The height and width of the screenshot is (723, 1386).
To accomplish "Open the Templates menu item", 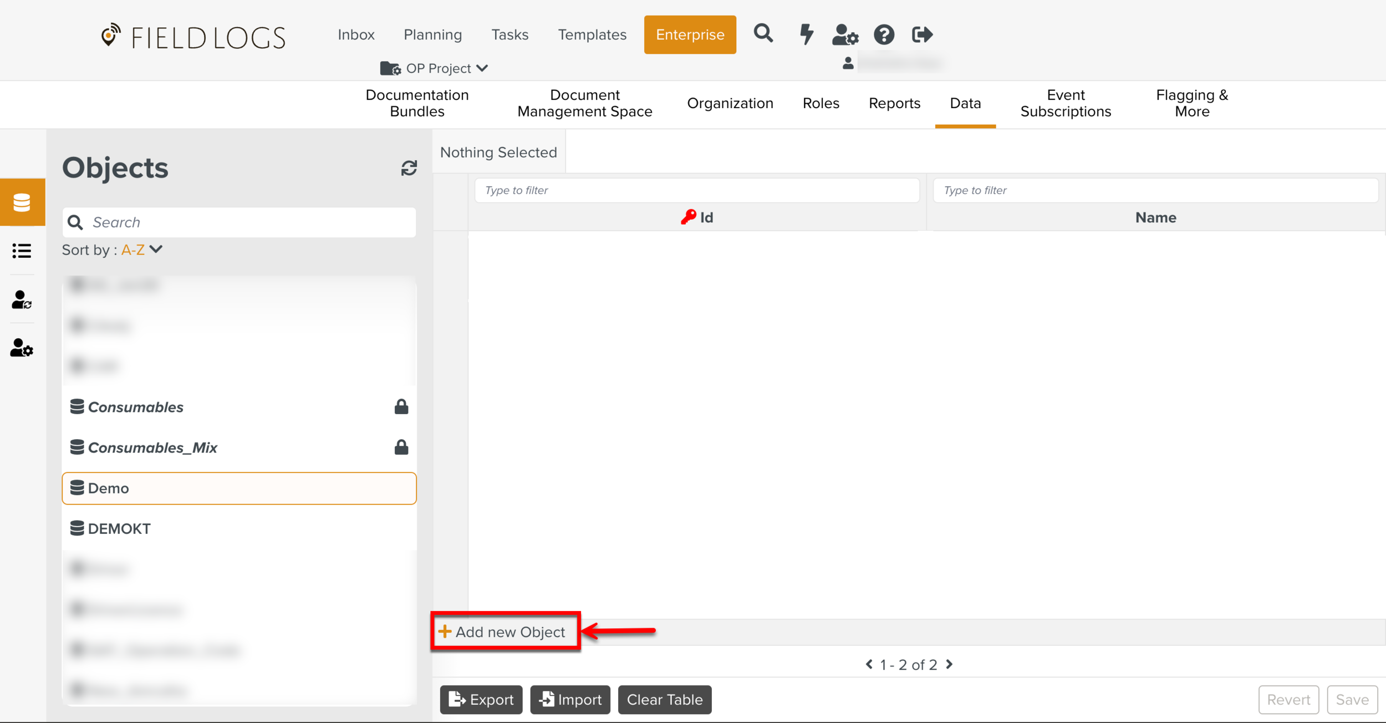I will click(x=592, y=34).
